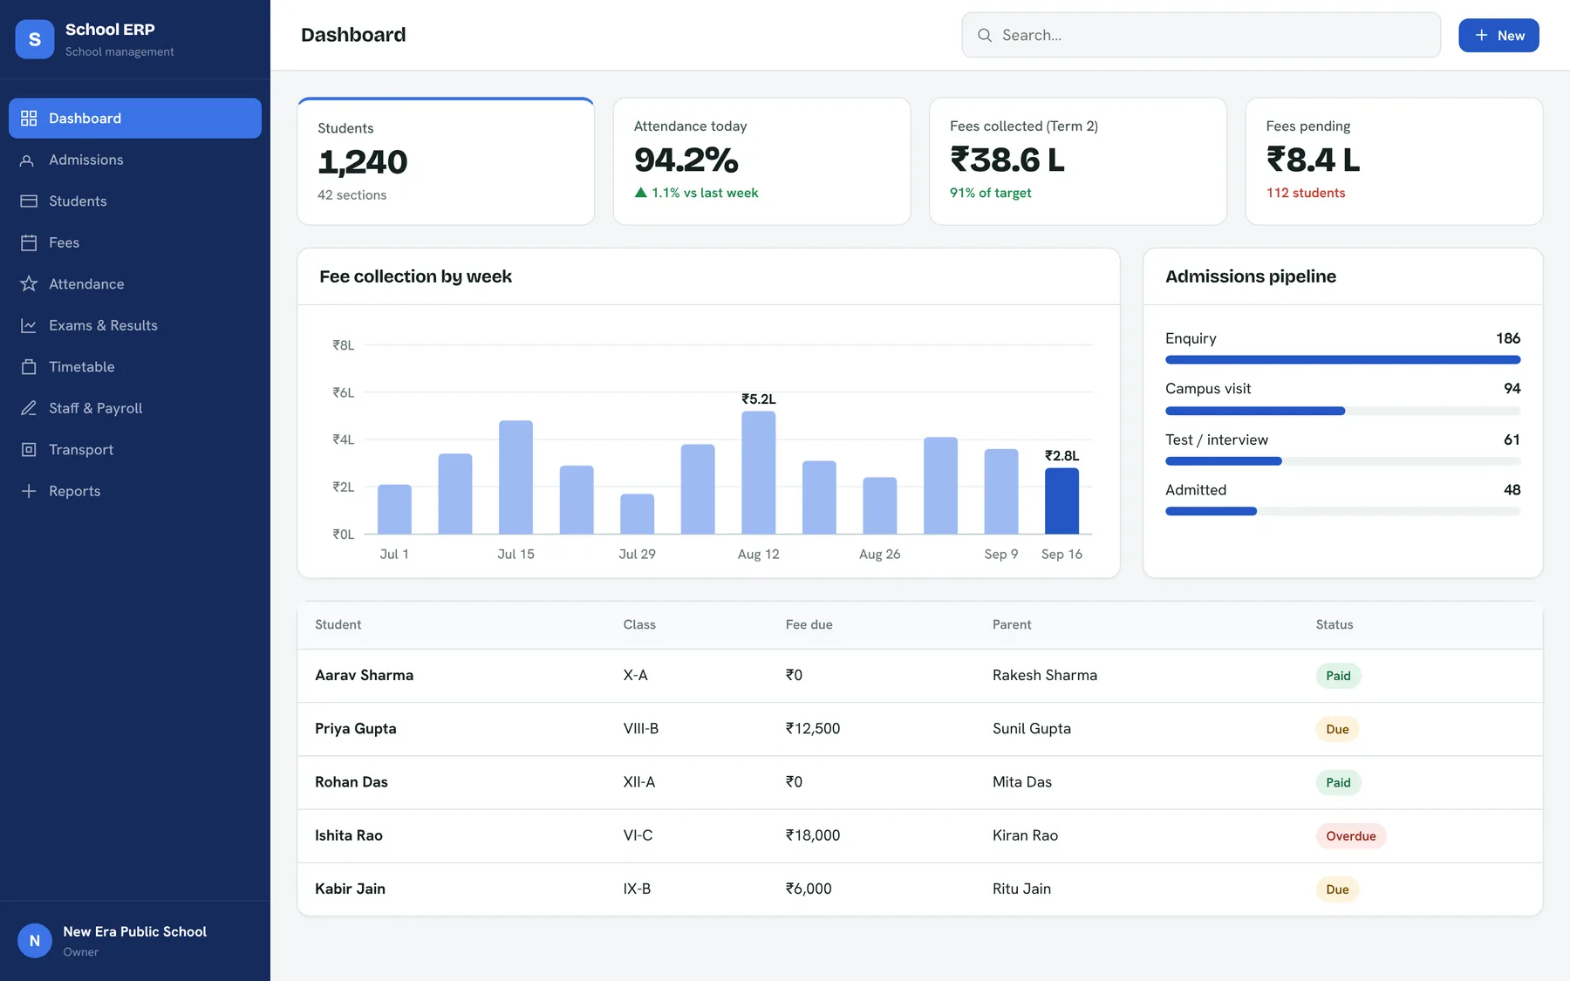Open Exams & Results page
This screenshot has width=1570, height=981.
point(135,325)
